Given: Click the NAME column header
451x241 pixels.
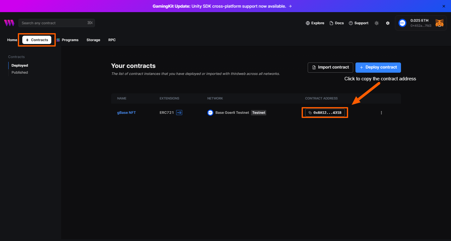Looking at the screenshot, I should (x=122, y=99).
